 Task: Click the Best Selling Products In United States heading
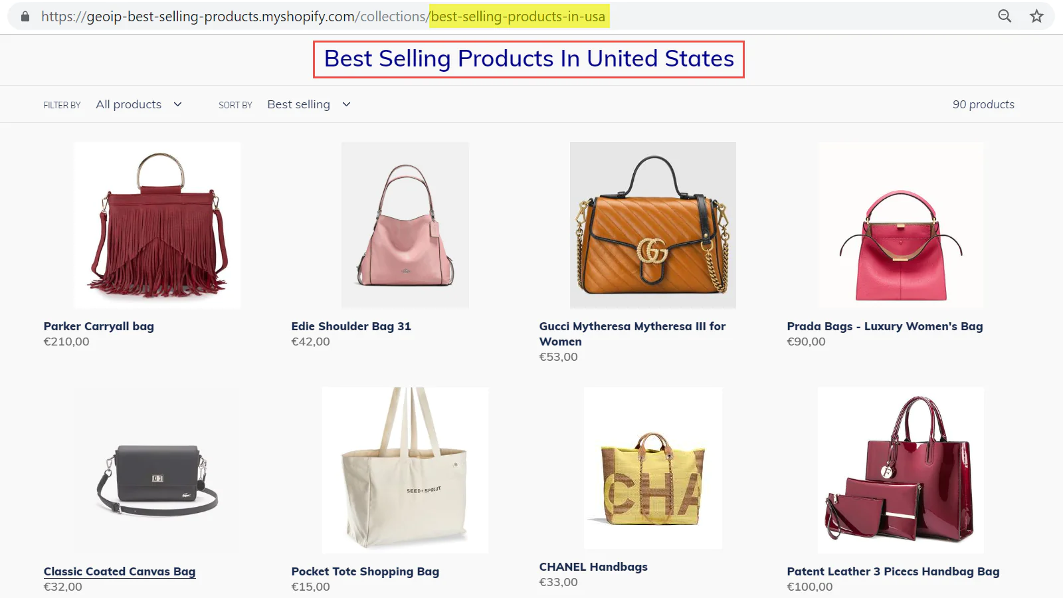529,59
